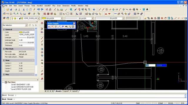Viewport: 188px width, 105px height.
Task: Click the zoom magnifier plus icon
Action: 86,10
